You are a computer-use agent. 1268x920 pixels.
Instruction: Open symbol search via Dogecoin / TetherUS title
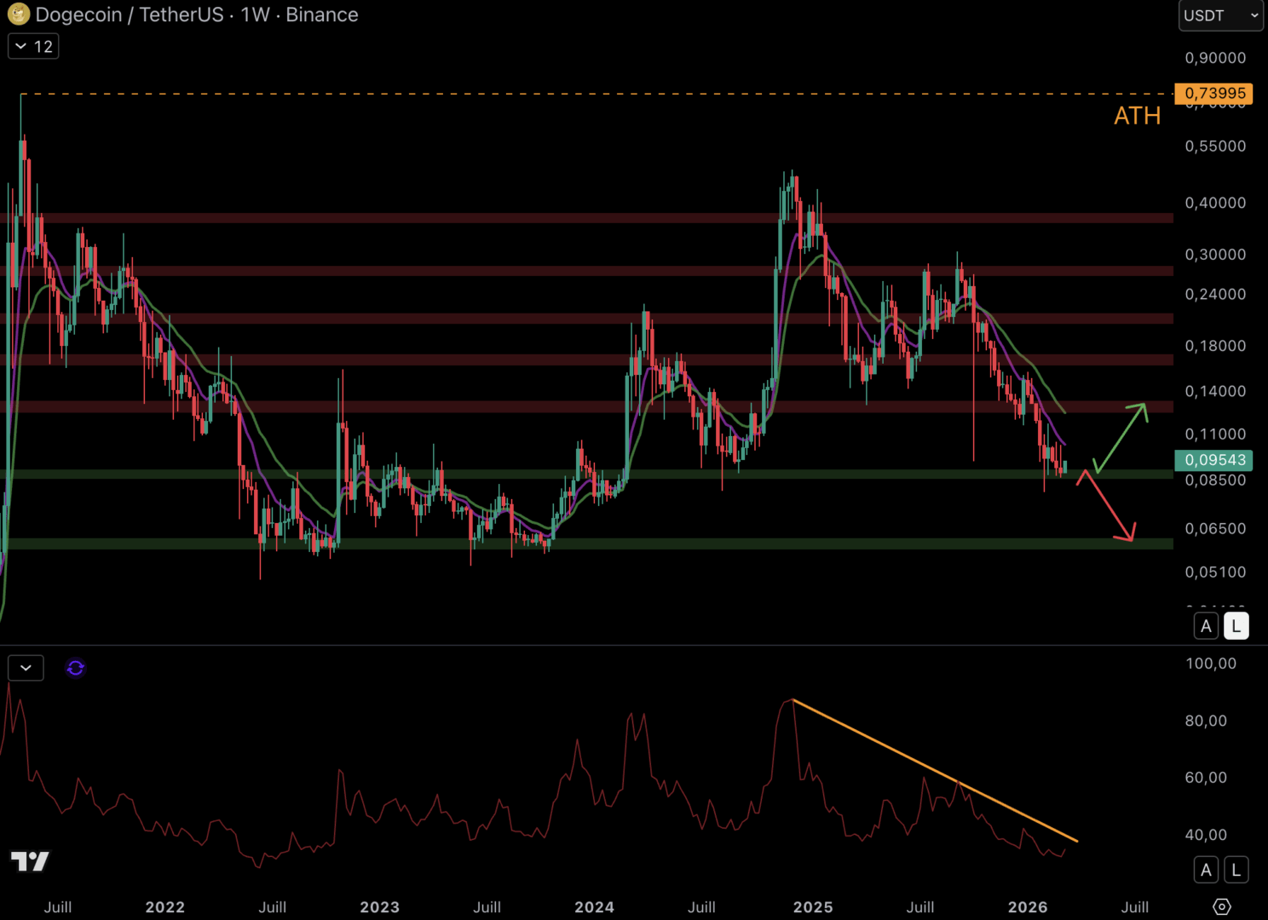[130, 14]
